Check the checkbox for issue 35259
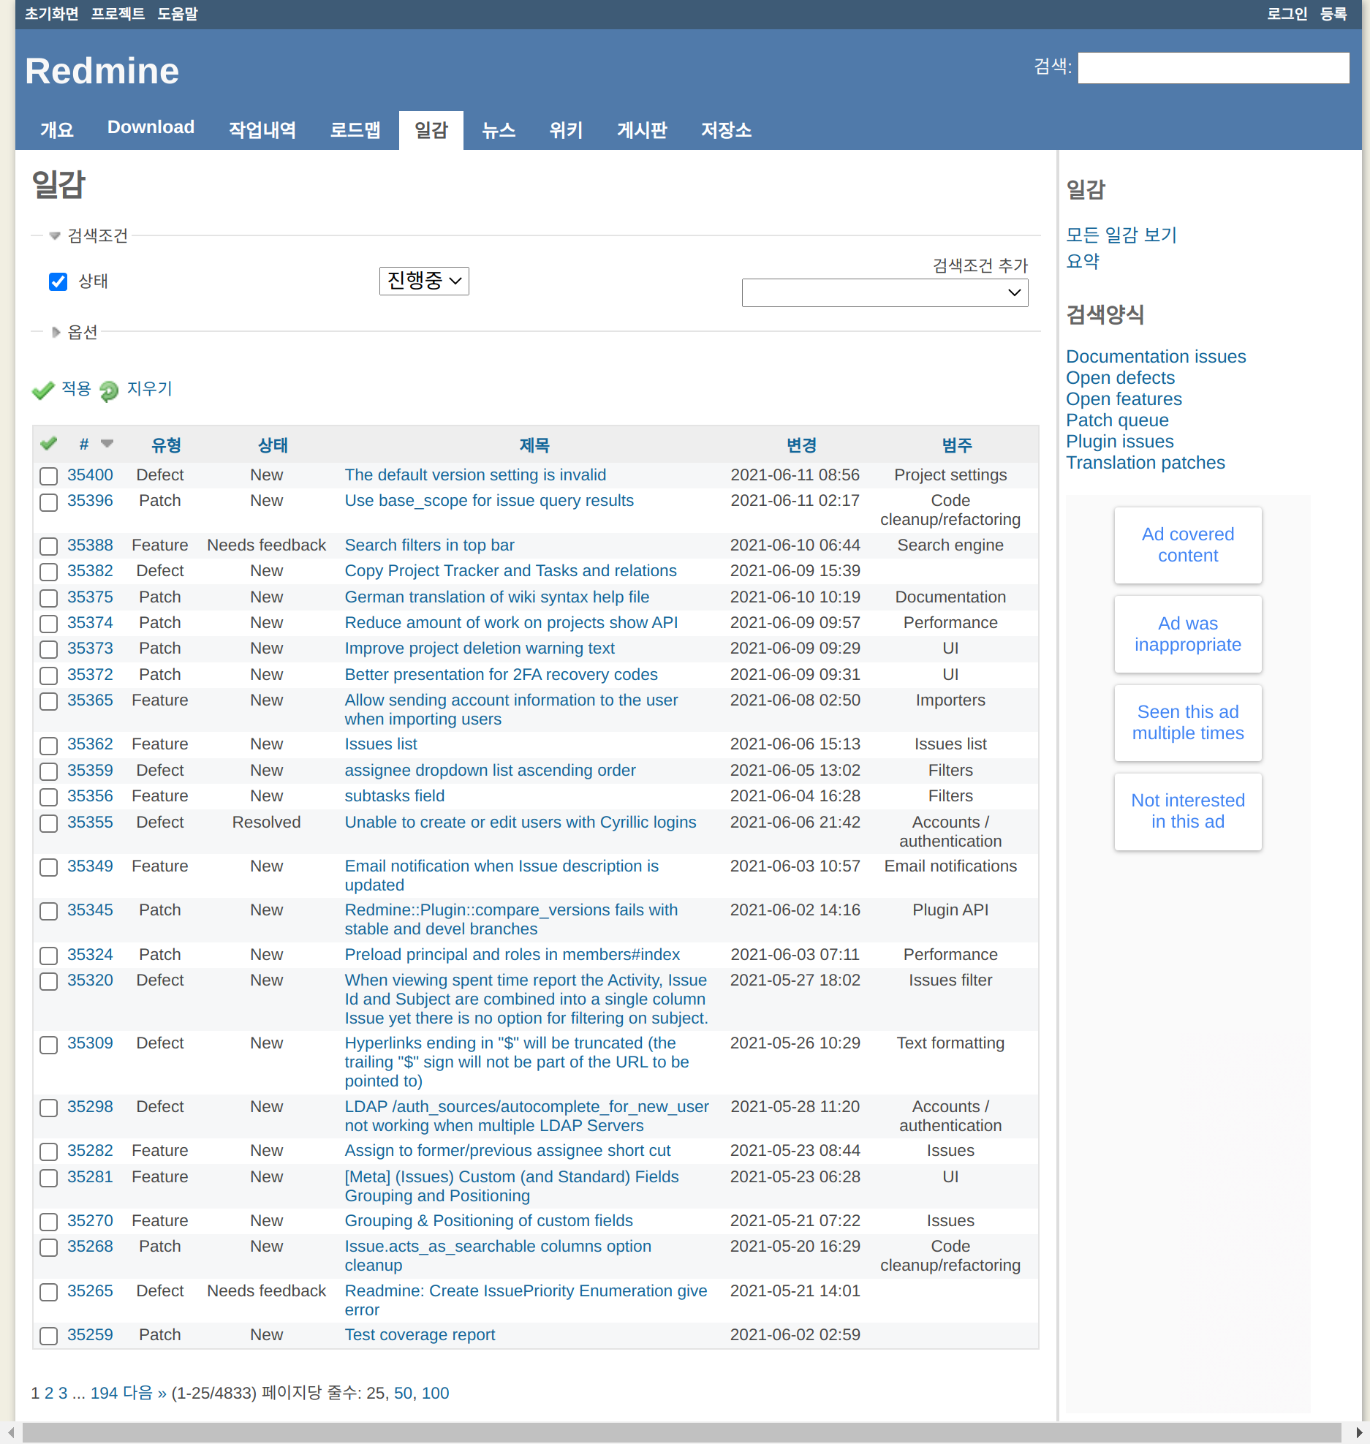This screenshot has width=1370, height=1444. tap(48, 1336)
